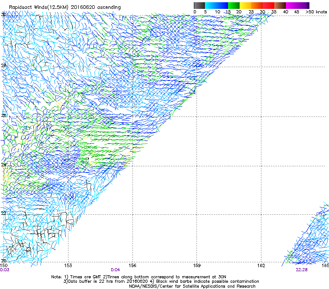Screen dimensions: 329x289
Task: Click the longitude label 150
Action: 4,265
